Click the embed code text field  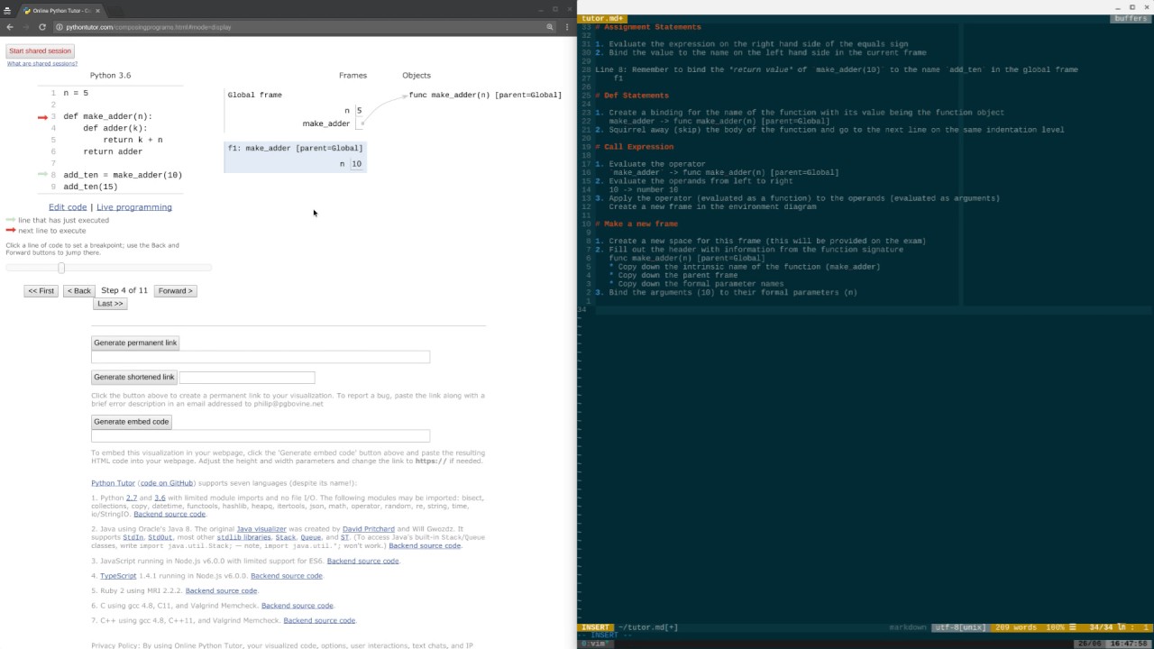[261, 436]
